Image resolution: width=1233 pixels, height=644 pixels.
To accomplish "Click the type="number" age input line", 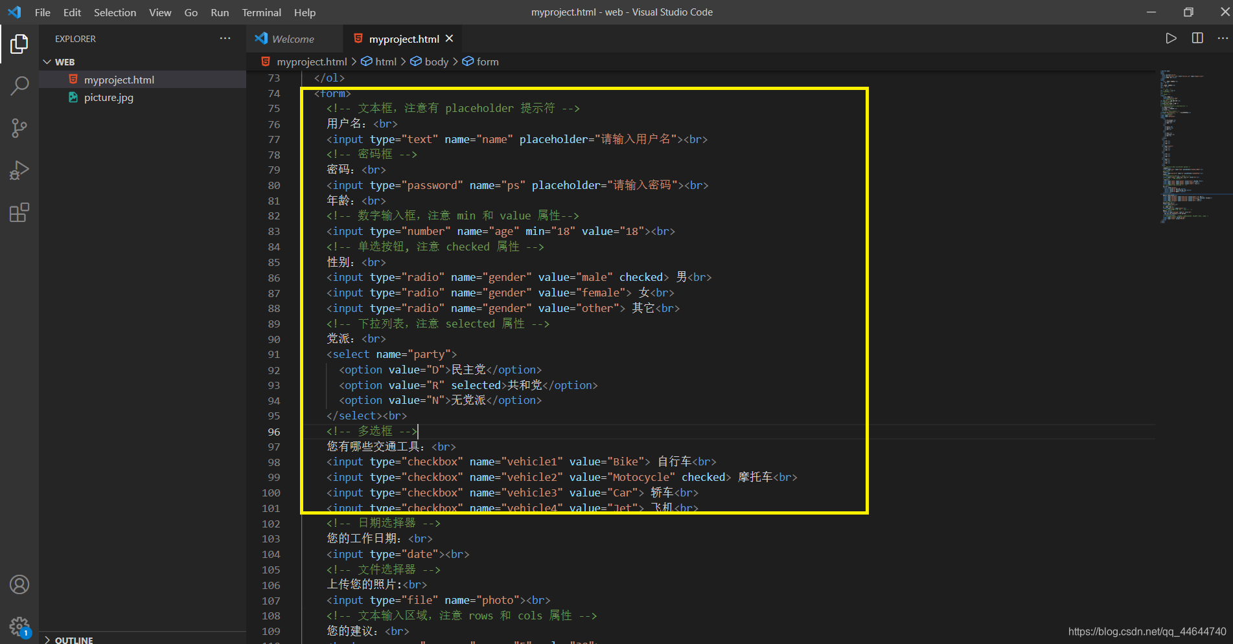I will (x=501, y=231).
